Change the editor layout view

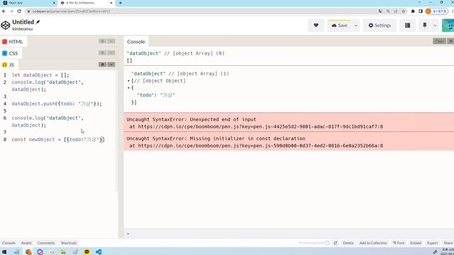pyautogui.click(x=407, y=25)
